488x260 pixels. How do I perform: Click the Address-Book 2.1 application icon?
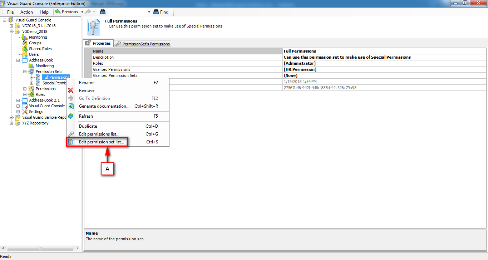coord(25,100)
